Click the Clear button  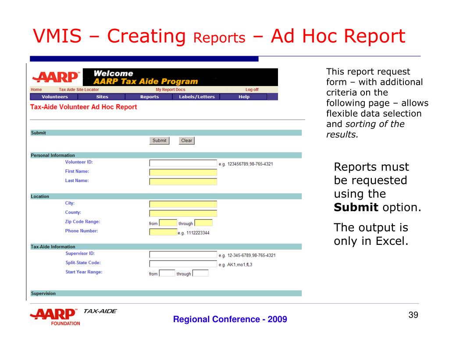[x=186, y=140]
